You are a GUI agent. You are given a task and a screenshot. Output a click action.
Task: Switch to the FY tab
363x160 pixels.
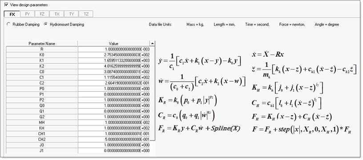(27, 14)
